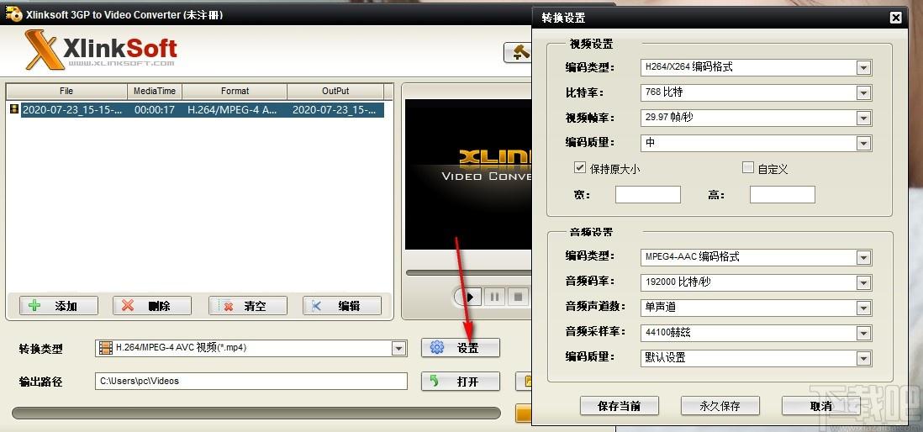This screenshot has width=923, height=432.
Task: Click the 编辑 (Edit) button
Action: (x=342, y=305)
